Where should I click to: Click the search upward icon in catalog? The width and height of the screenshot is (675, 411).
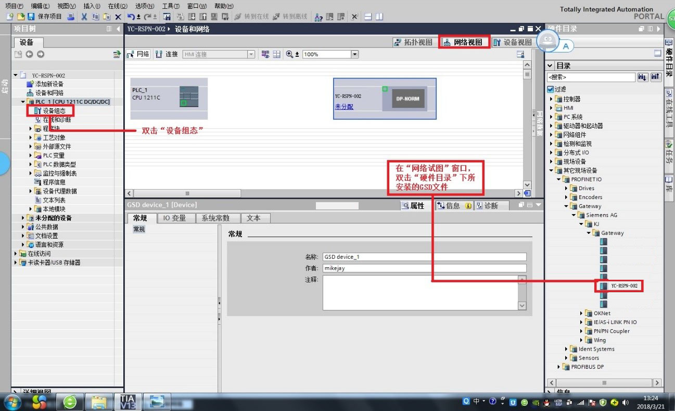click(x=655, y=77)
